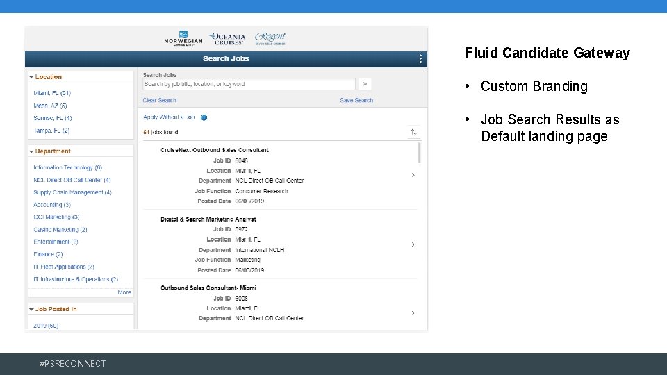Viewport: 667px width, 375px height.
Task: Filter by Supply Chain Management (4)
Action: (x=73, y=192)
